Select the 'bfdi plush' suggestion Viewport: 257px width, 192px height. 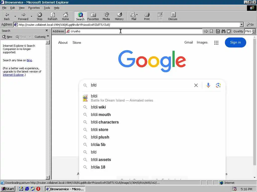click(152, 137)
